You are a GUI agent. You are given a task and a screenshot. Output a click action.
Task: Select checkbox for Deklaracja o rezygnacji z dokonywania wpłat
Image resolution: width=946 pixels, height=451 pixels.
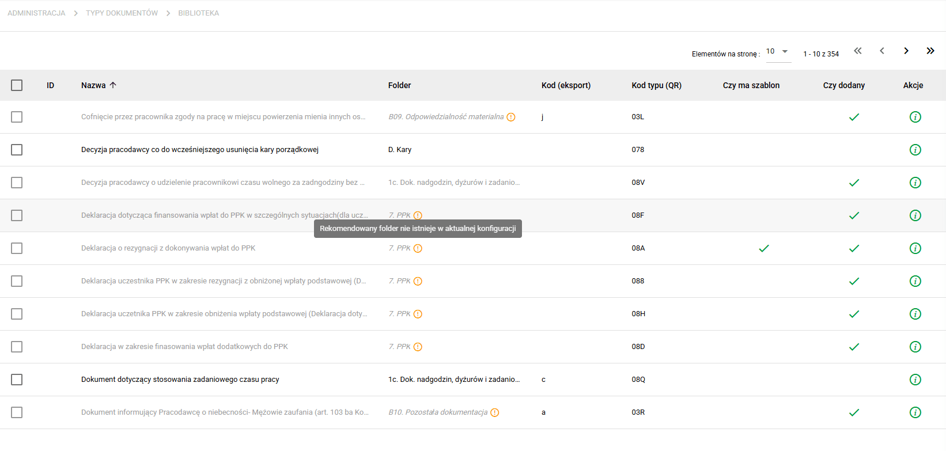click(17, 248)
